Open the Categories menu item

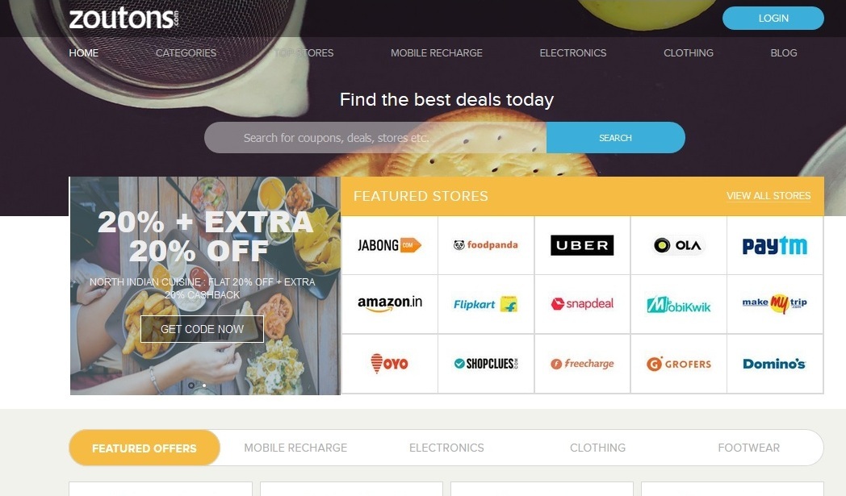click(x=186, y=53)
